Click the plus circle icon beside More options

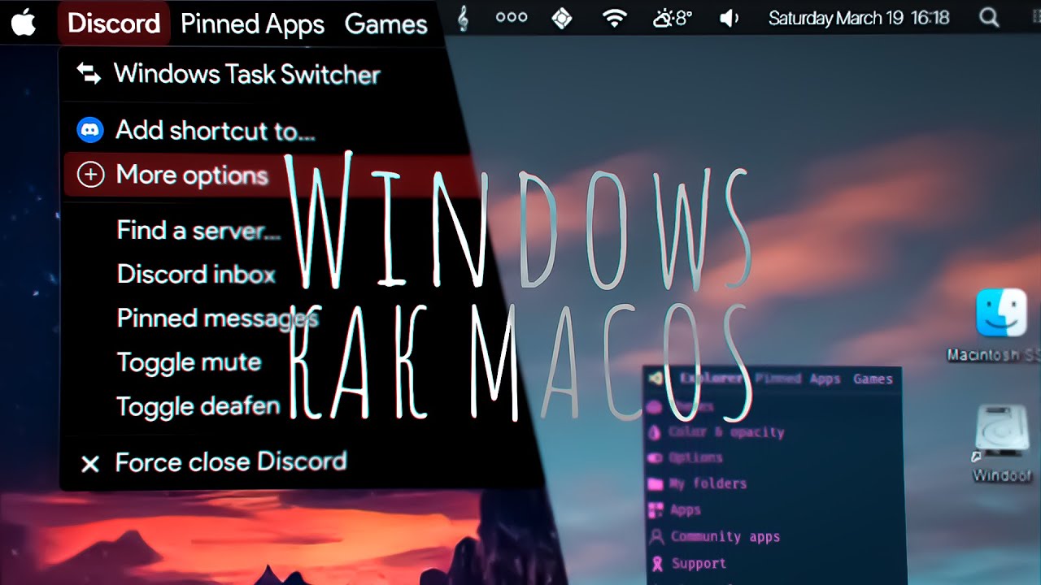pos(90,175)
